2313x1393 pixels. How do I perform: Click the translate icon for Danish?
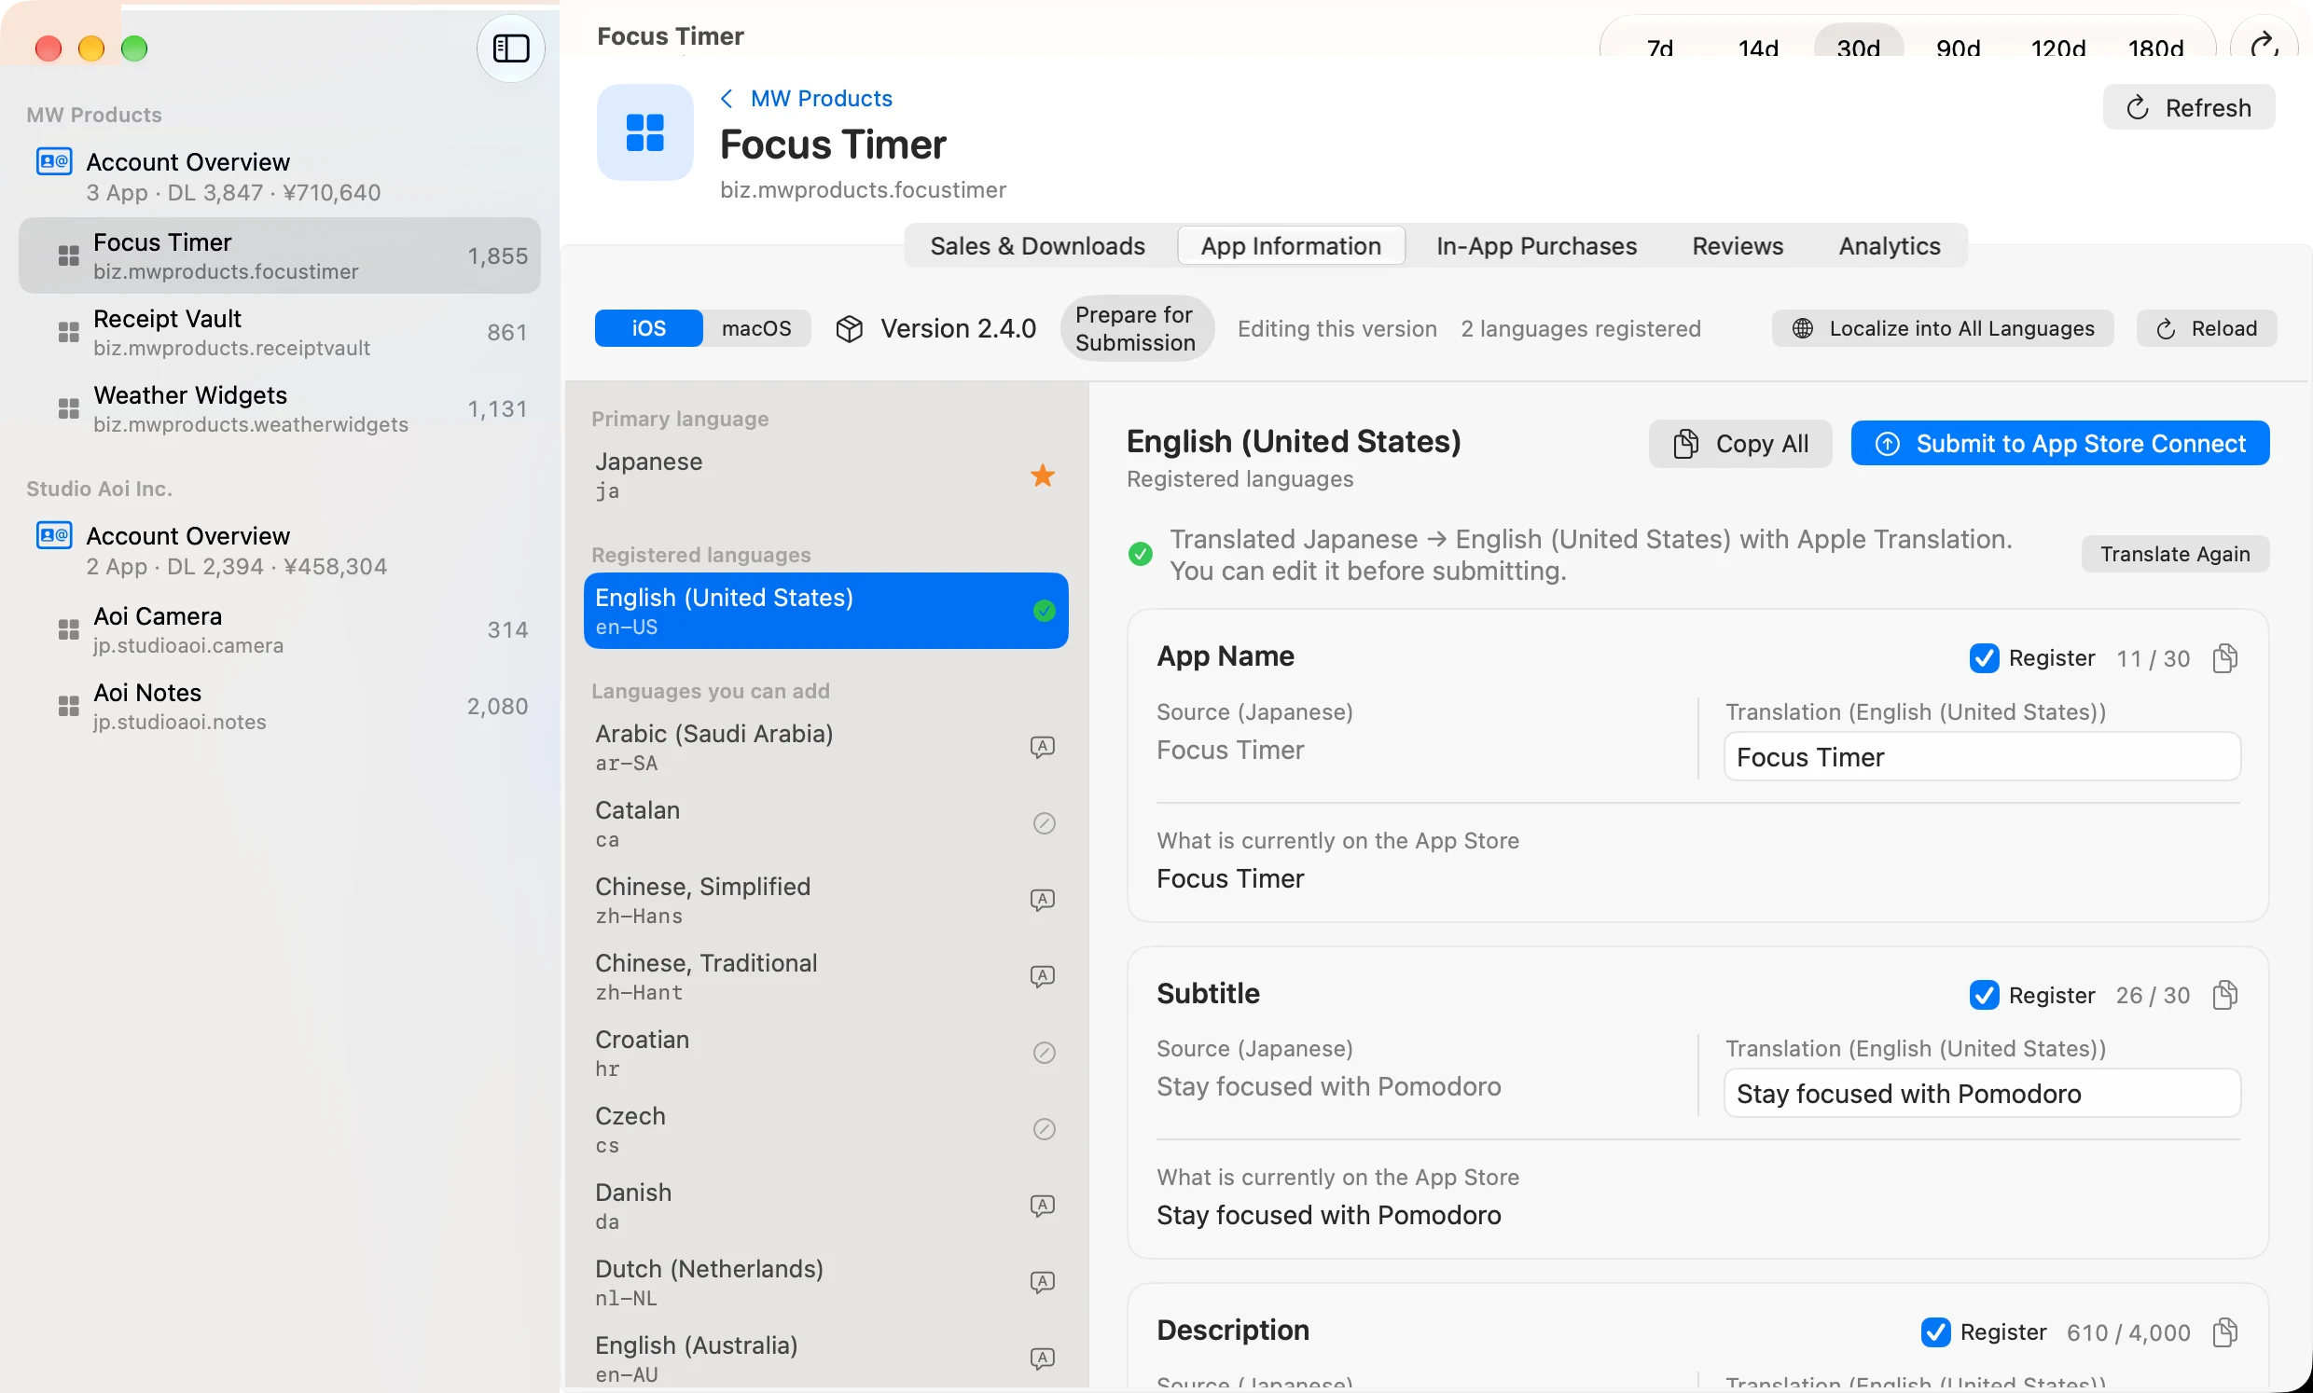1043,1207
